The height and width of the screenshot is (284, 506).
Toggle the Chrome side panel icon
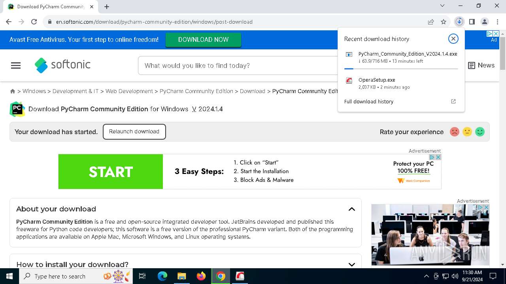pyautogui.click(x=472, y=22)
